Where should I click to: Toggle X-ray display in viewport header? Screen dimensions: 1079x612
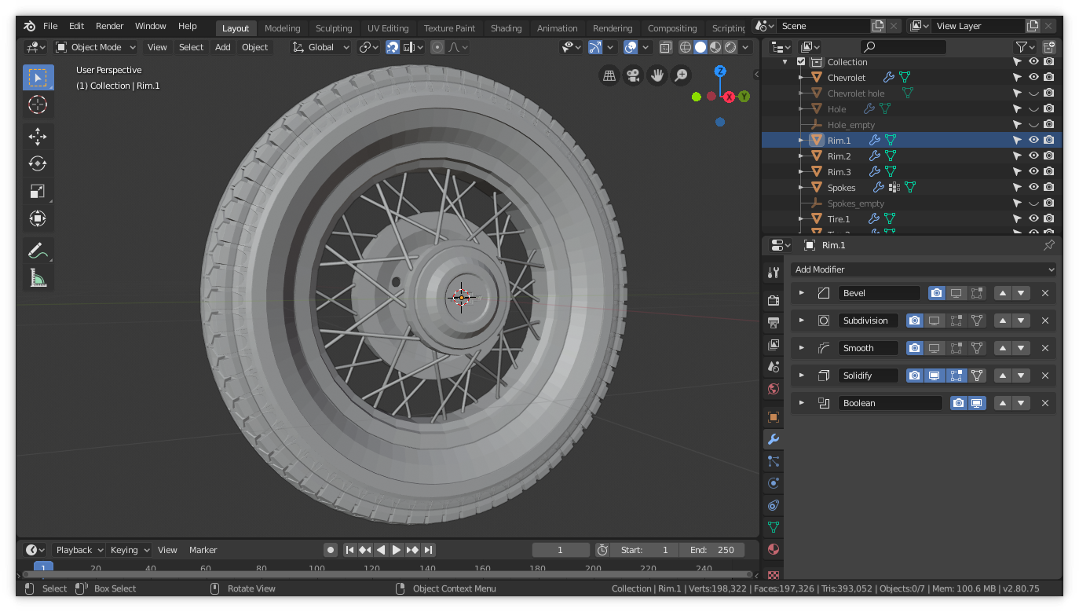coord(666,47)
